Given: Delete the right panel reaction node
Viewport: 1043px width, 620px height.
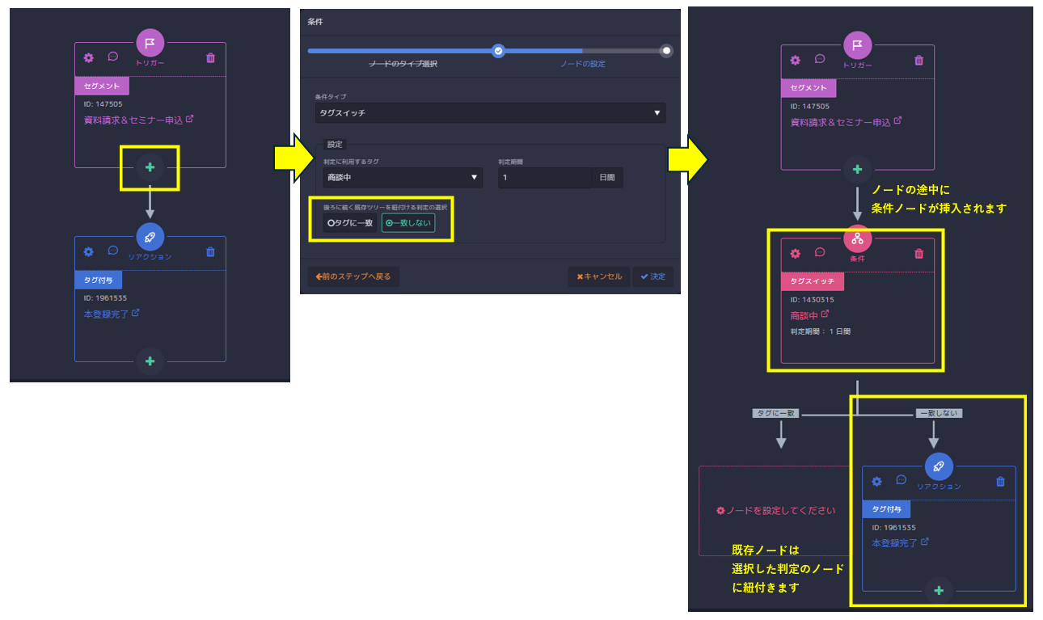Looking at the screenshot, I should click(x=1000, y=481).
